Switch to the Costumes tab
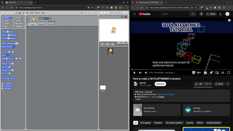Viewport: 233px width, 131px height. pyautogui.click(x=41, y=24)
